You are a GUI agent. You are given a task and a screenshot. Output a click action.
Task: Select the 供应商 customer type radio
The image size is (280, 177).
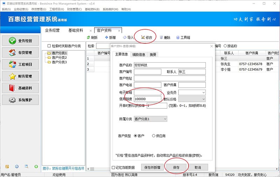click(x=153, y=136)
